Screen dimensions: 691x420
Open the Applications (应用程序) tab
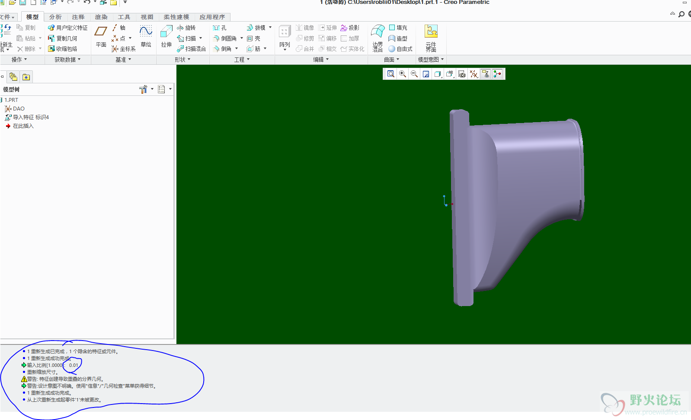212,17
